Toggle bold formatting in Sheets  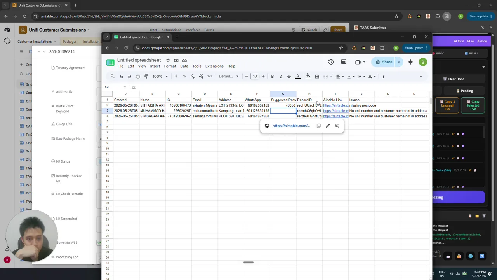tap(272, 77)
